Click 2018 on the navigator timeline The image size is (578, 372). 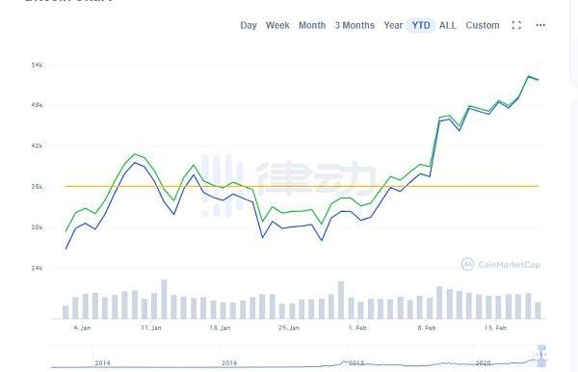point(356,363)
